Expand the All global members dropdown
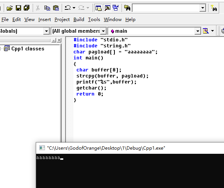The image size is (224, 188). click(103, 31)
